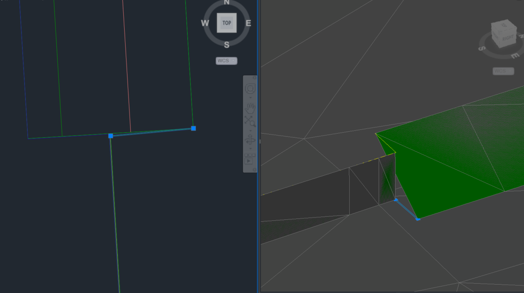Open navigation bar customize menu
Image resolution: width=524 pixels, height=293 pixels.
coord(255,170)
